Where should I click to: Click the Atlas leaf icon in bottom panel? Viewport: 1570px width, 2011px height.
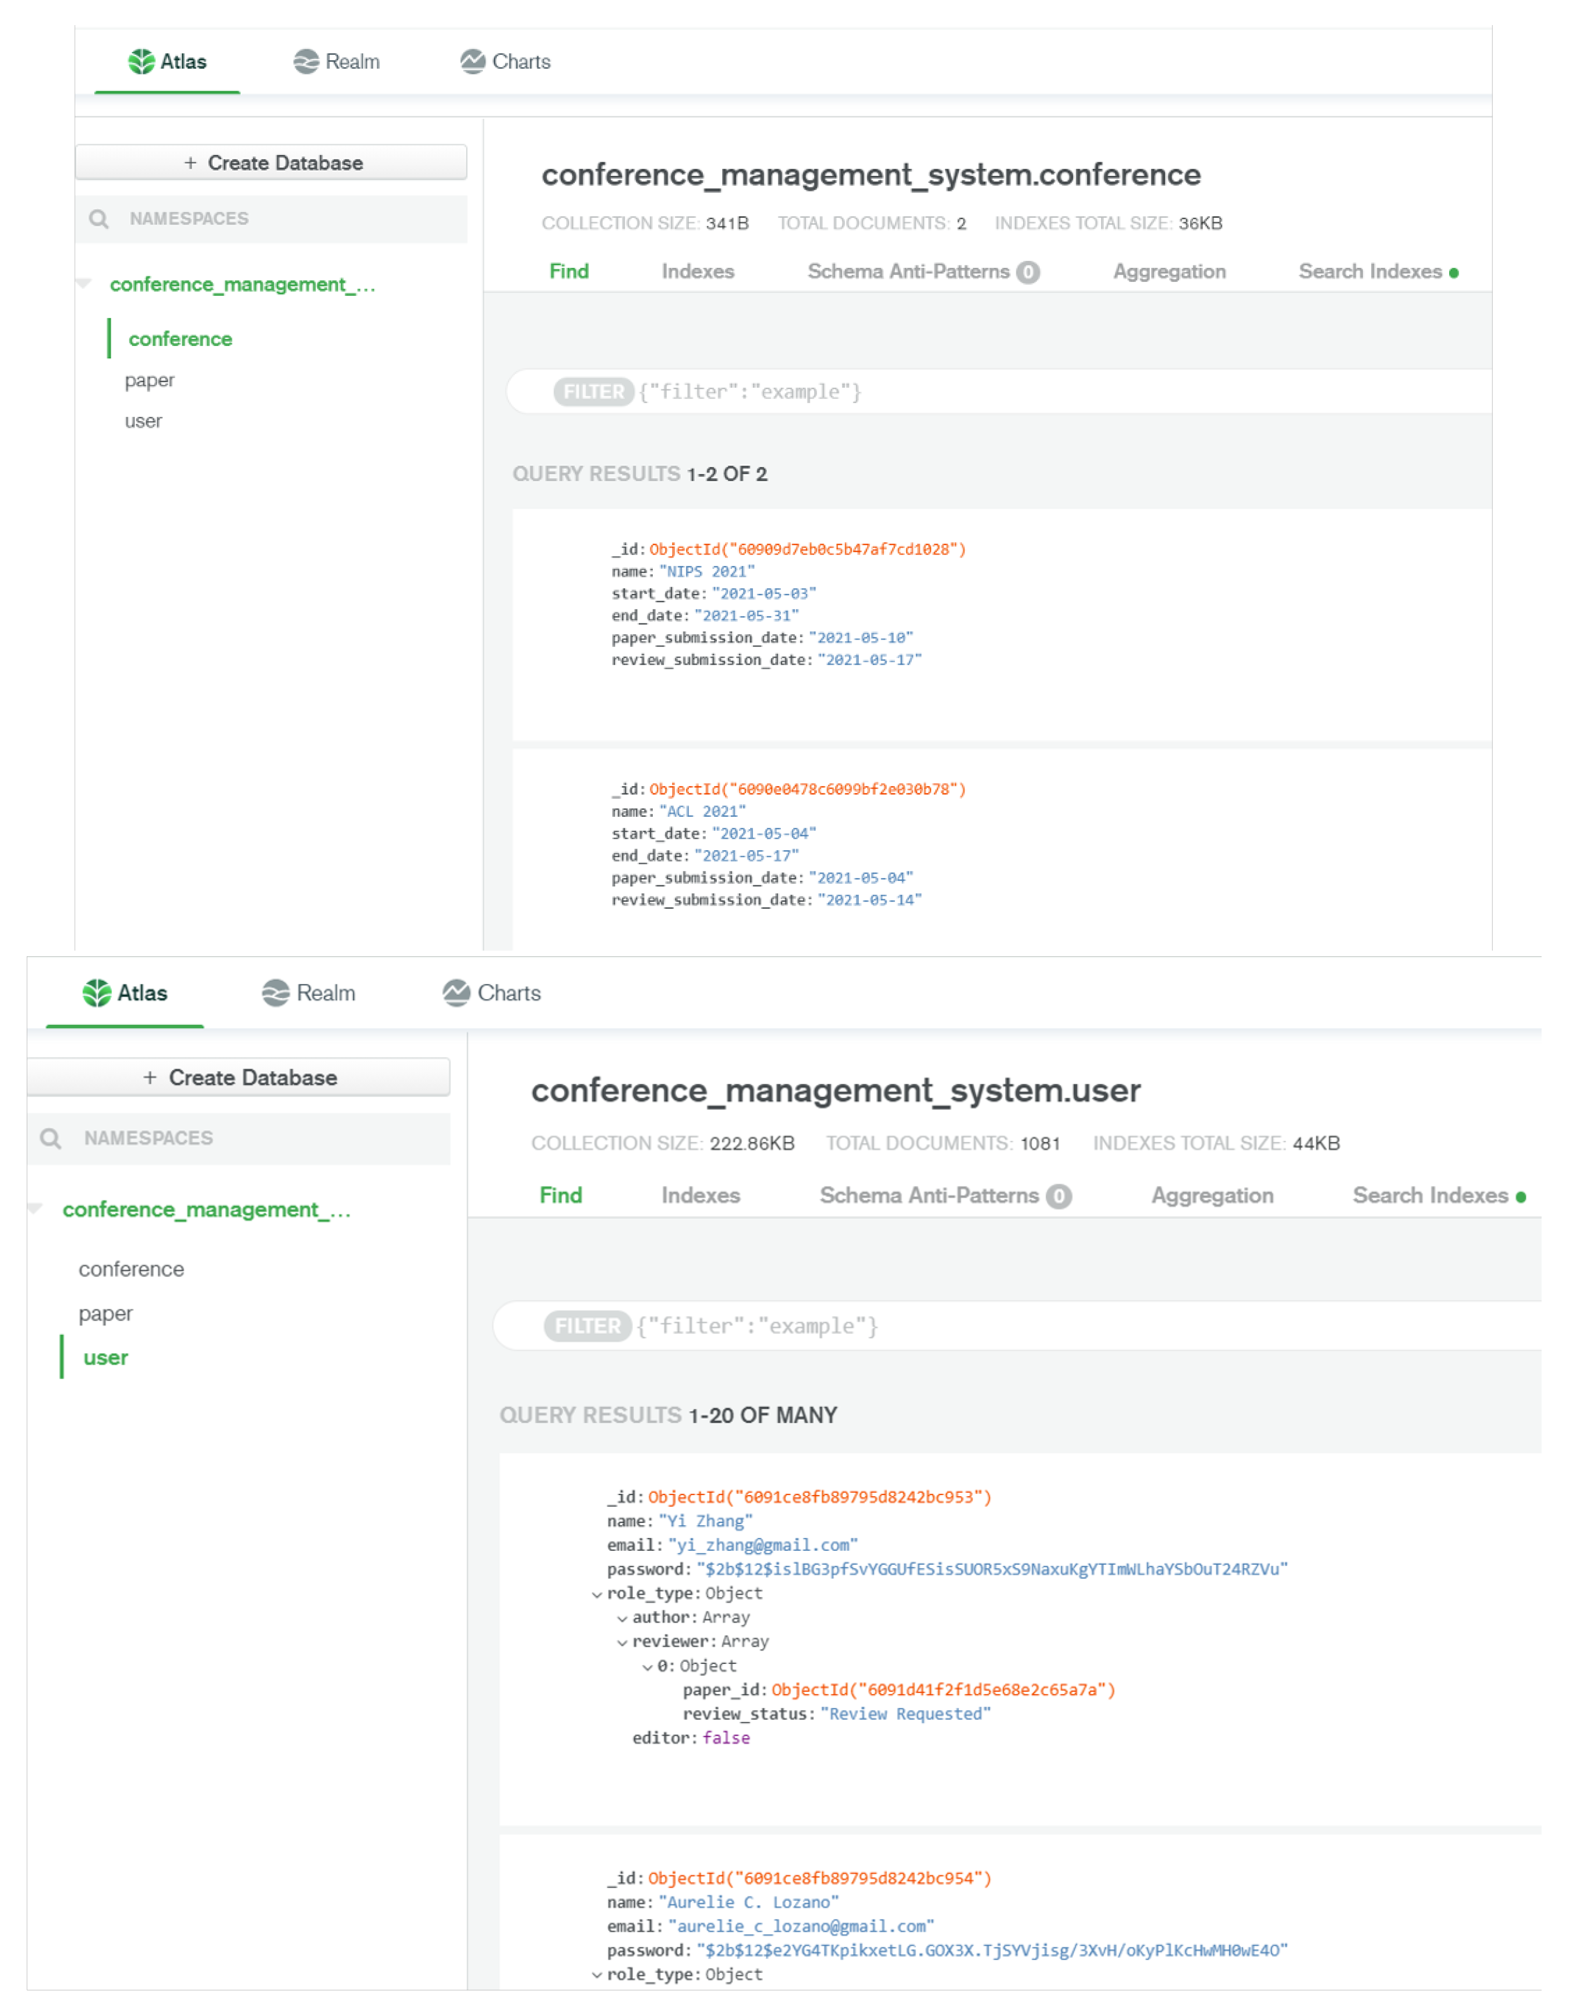[97, 992]
